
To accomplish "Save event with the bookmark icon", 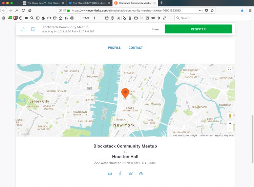I will coord(33,29).
